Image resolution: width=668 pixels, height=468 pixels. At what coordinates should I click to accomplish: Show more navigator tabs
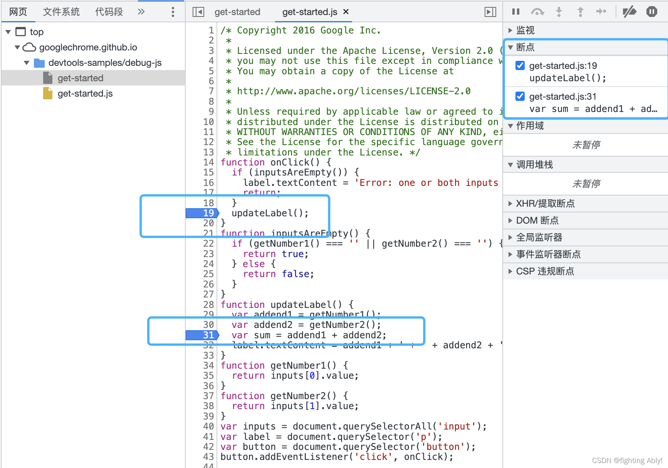point(141,12)
